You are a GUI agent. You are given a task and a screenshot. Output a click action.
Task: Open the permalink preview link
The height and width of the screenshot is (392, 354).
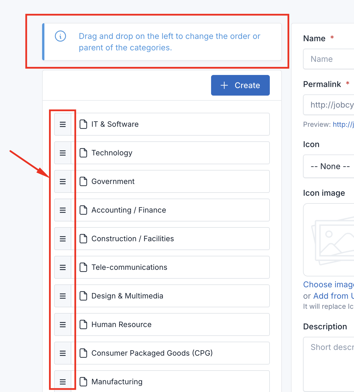coord(343,124)
